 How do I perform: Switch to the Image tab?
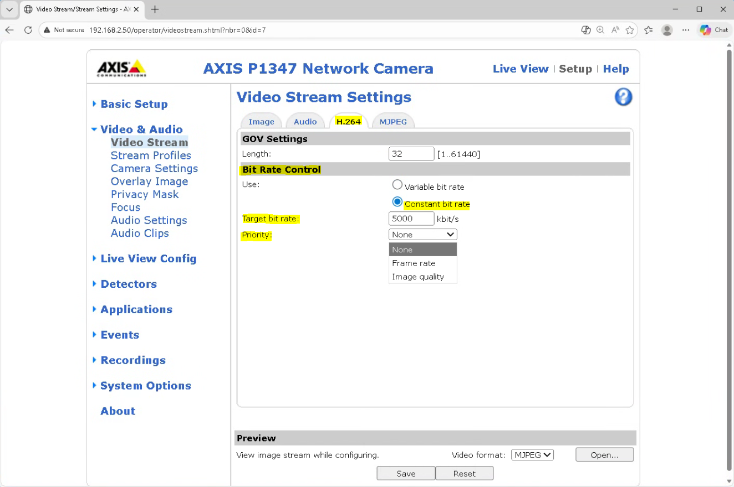pos(261,122)
